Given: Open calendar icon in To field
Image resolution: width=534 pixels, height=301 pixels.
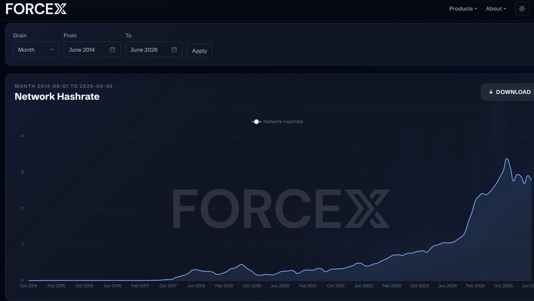Looking at the screenshot, I should (174, 49).
